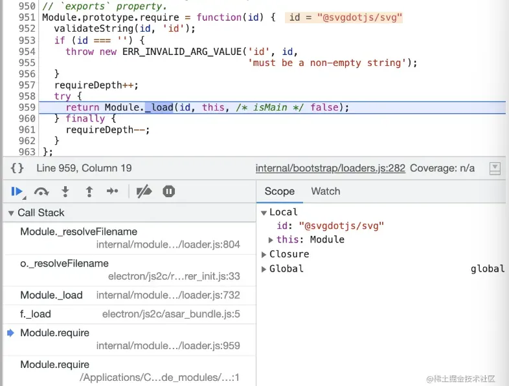Click ERR_INVALID_ARG_VALUE in line 954
This screenshot has width=509, height=386.
pyautogui.click(x=182, y=52)
